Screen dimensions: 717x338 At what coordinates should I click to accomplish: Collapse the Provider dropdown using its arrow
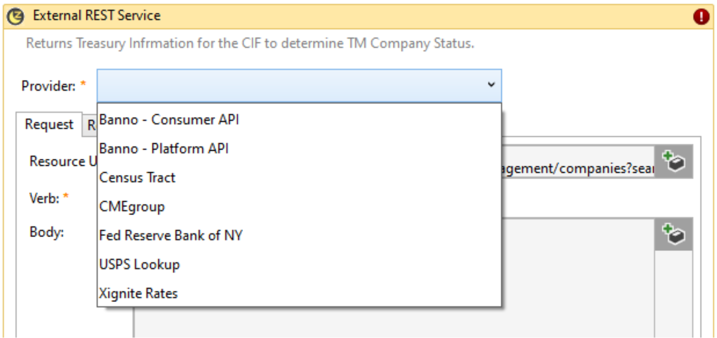point(491,85)
